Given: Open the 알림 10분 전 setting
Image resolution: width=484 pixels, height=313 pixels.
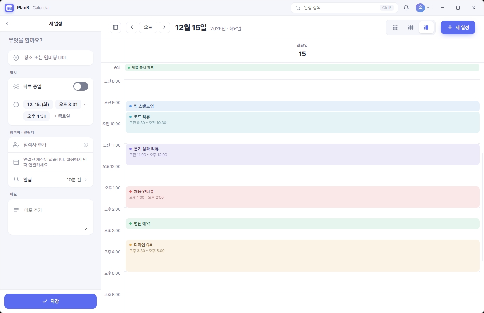Looking at the screenshot, I should pos(51,180).
